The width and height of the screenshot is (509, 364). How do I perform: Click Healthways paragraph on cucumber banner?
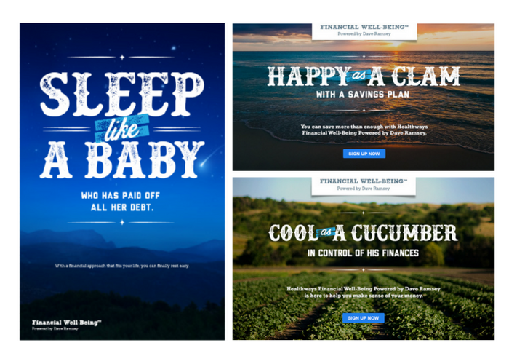coord(364,292)
